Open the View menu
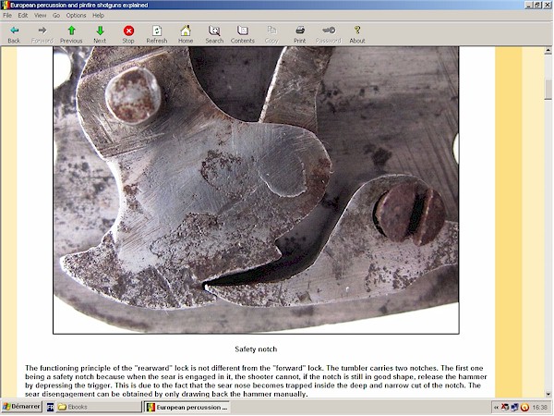Viewport: 554px width, 416px height. click(41, 15)
